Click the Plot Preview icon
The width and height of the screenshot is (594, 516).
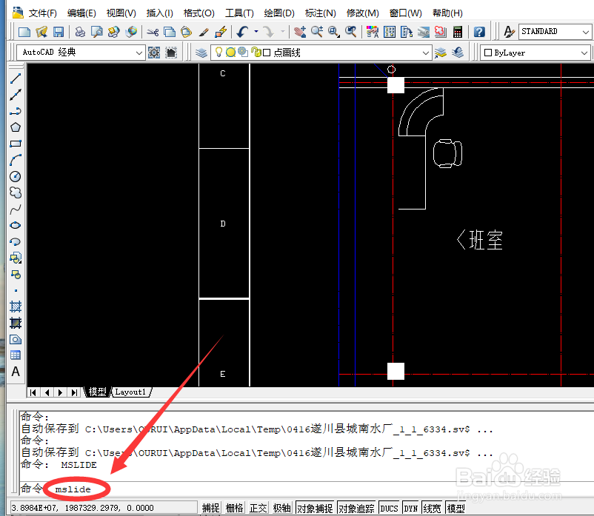(x=96, y=32)
